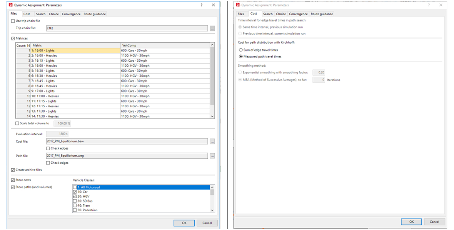Cancel the right Cost dialog
Viewport: 454px width, 230px height.
(434, 222)
